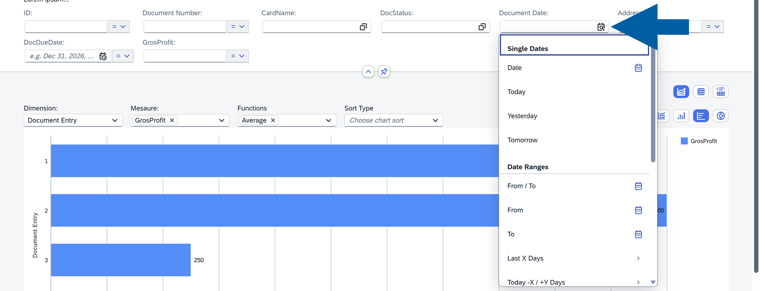This screenshot has height=291, width=760.
Task: Select Yesterday from the date menu
Action: point(522,116)
